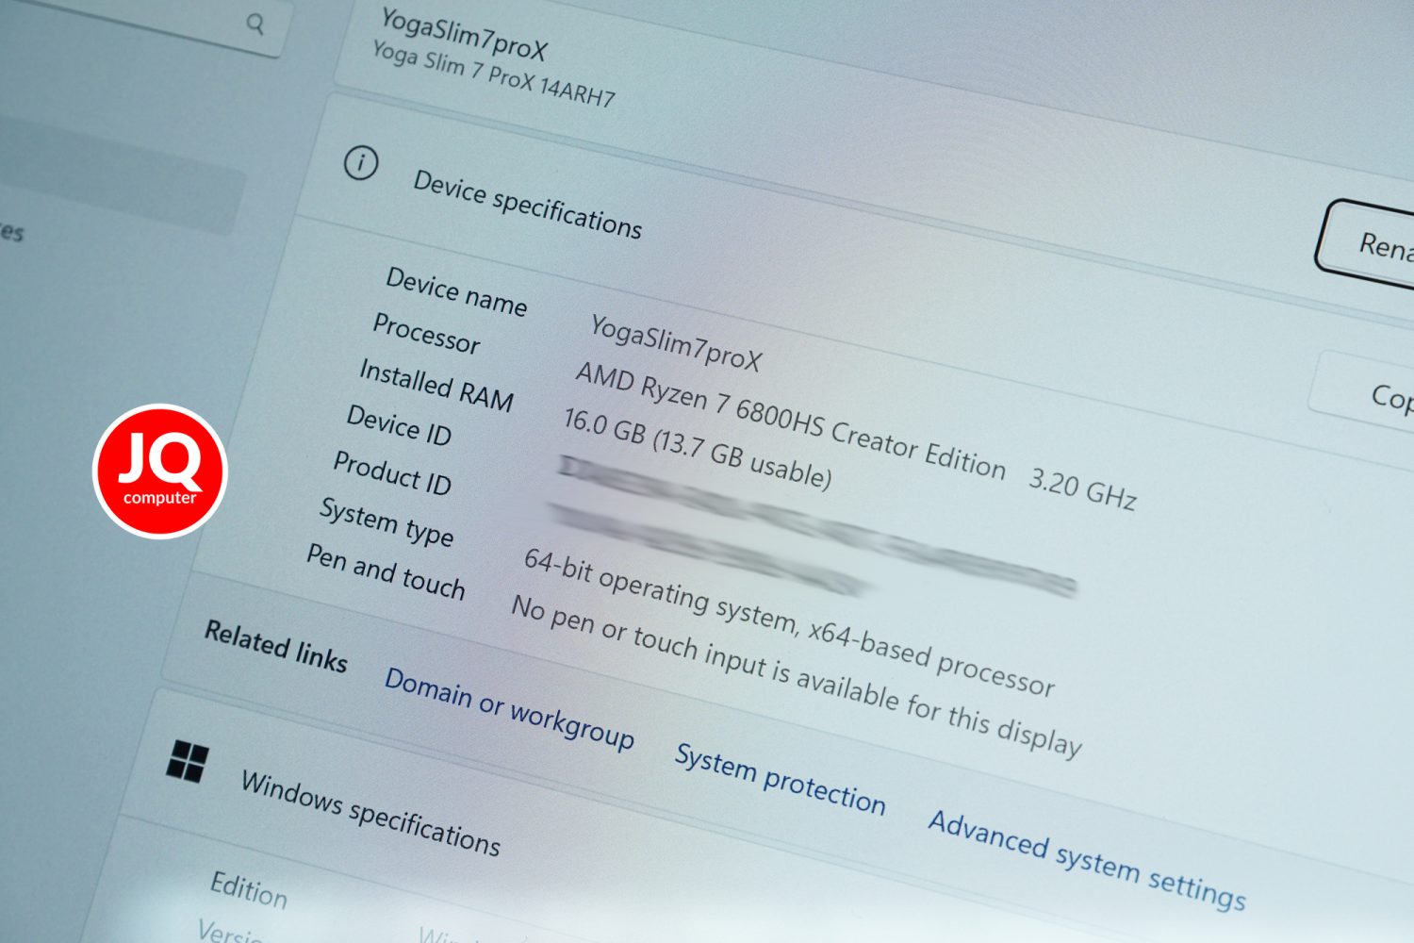Screen dimensions: 1414x943
Task: Click the Installed RAM label
Action: 436,385
